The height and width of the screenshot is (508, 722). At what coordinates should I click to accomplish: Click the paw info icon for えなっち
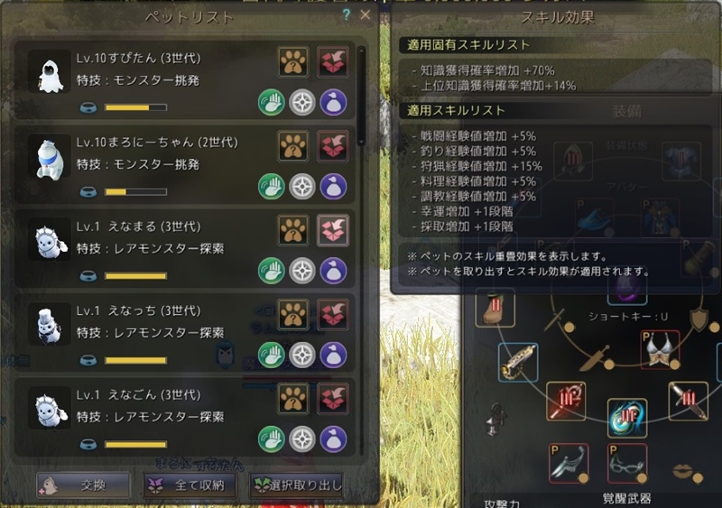tap(292, 315)
